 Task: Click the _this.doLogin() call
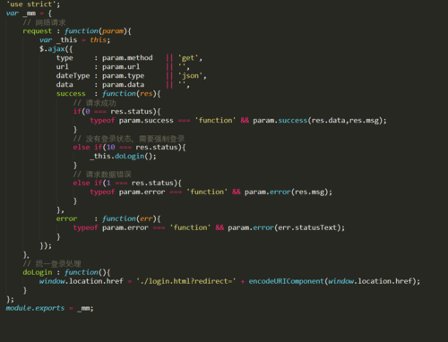(x=123, y=157)
